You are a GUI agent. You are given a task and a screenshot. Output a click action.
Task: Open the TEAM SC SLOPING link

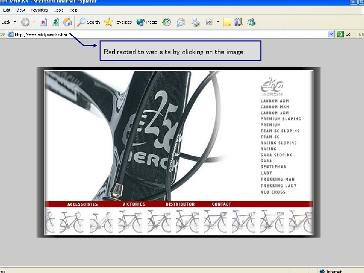click(280, 131)
